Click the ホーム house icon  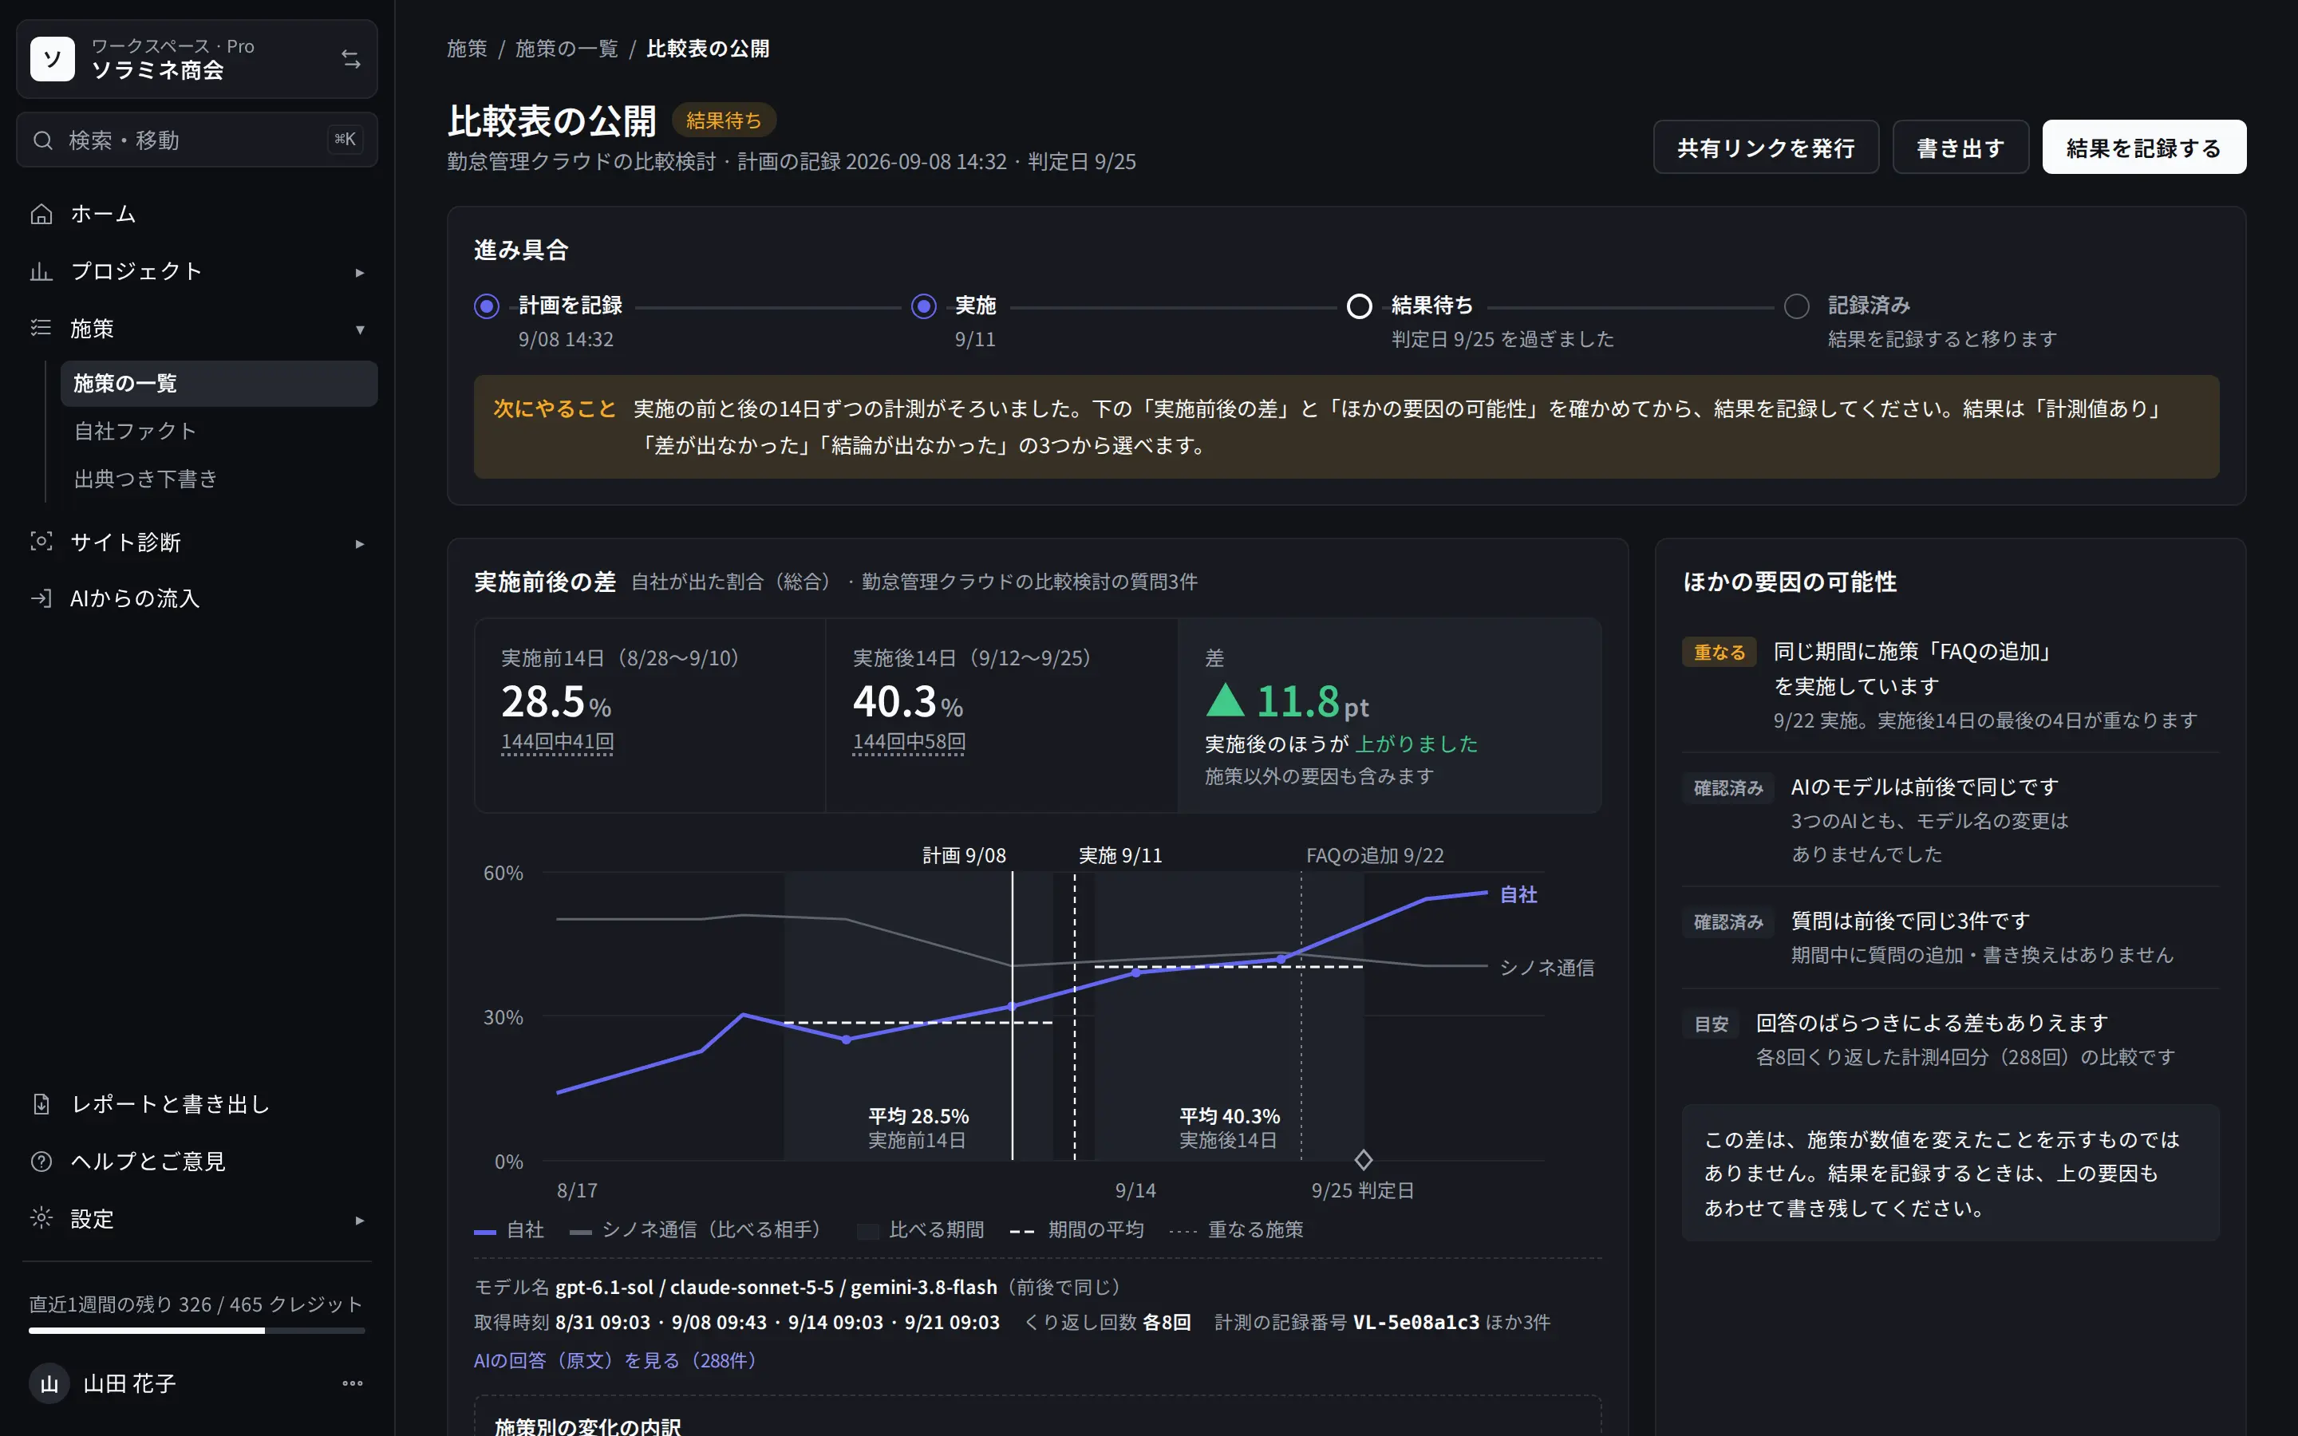pyautogui.click(x=41, y=215)
